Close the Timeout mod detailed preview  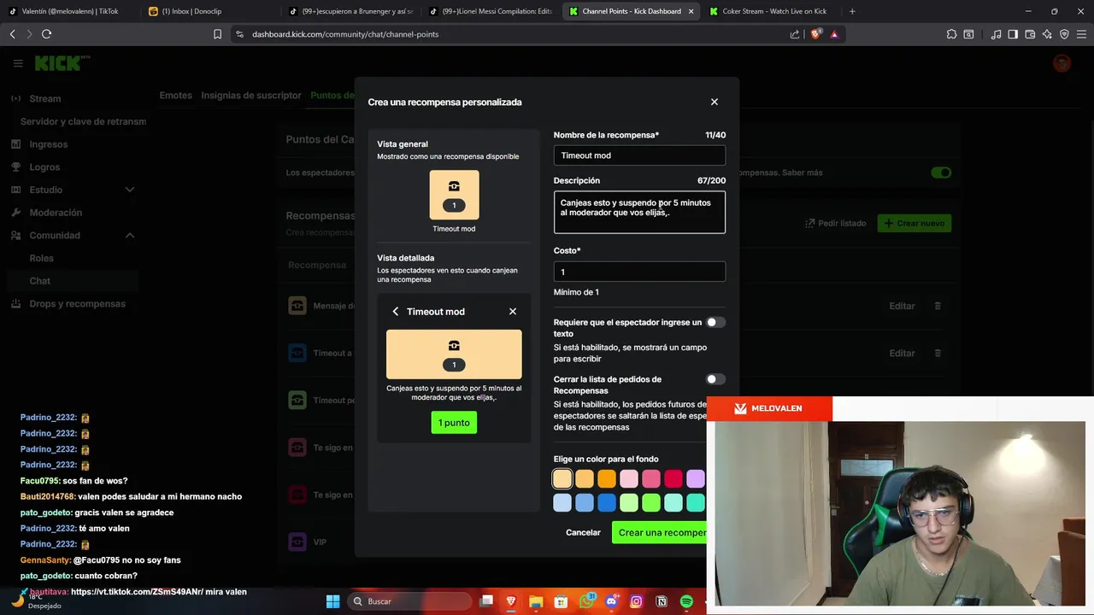coord(513,312)
